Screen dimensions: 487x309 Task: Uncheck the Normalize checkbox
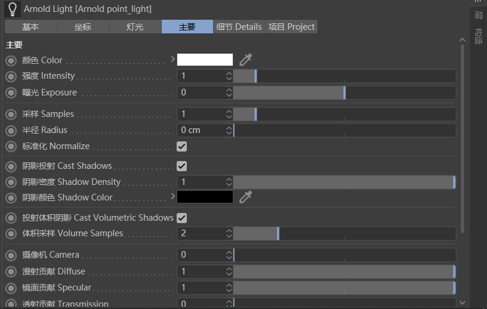click(x=181, y=146)
